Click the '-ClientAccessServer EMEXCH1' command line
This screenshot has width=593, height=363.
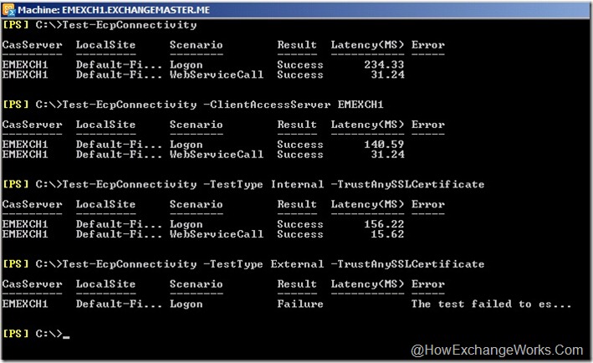(x=217, y=104)
